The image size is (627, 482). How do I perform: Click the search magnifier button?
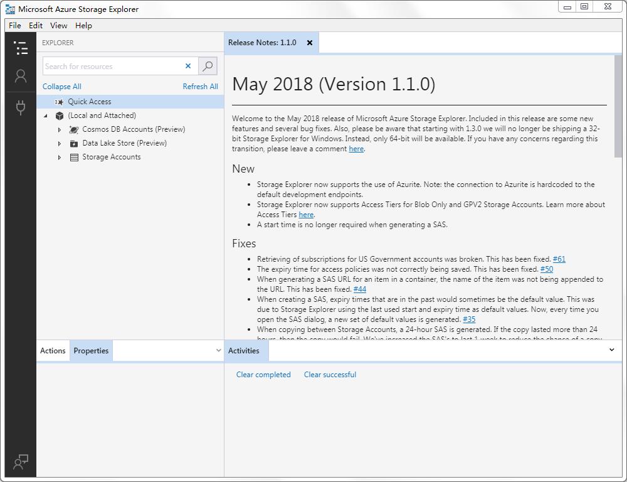coord(208,66)
